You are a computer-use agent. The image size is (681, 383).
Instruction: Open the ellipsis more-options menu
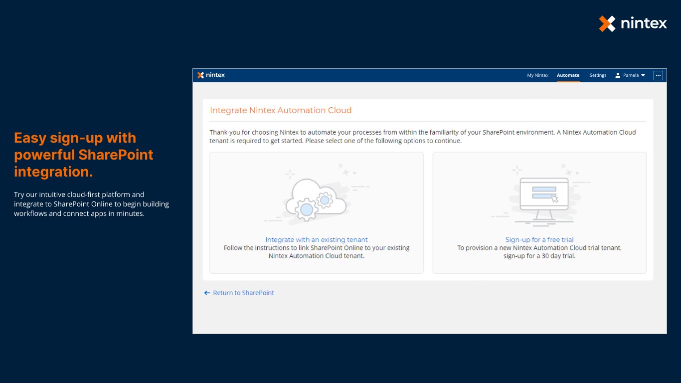[658, 75]
